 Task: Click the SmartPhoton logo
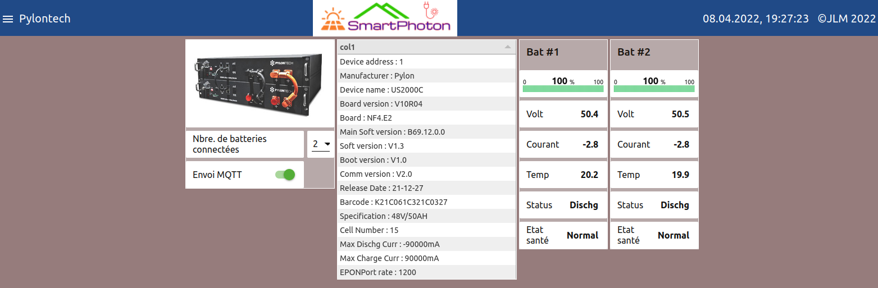pos(385,18)
